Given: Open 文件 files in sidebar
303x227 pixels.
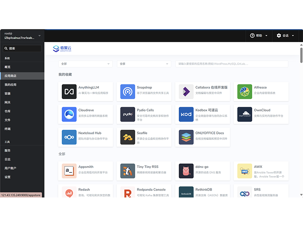Looking at the screenshot, I should point(22,120).
